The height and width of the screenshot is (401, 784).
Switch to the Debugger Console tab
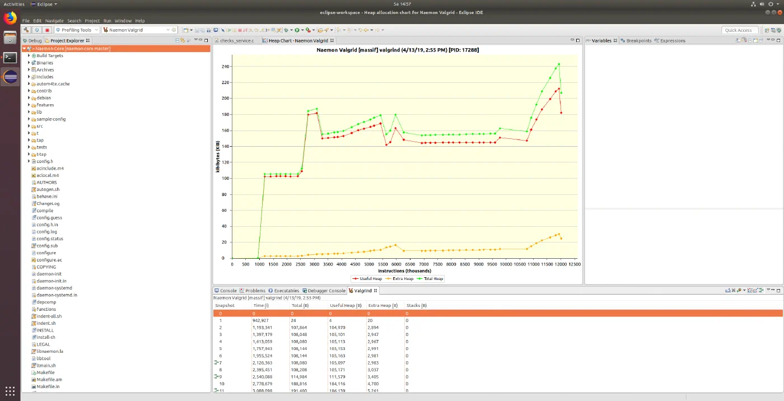324,291
